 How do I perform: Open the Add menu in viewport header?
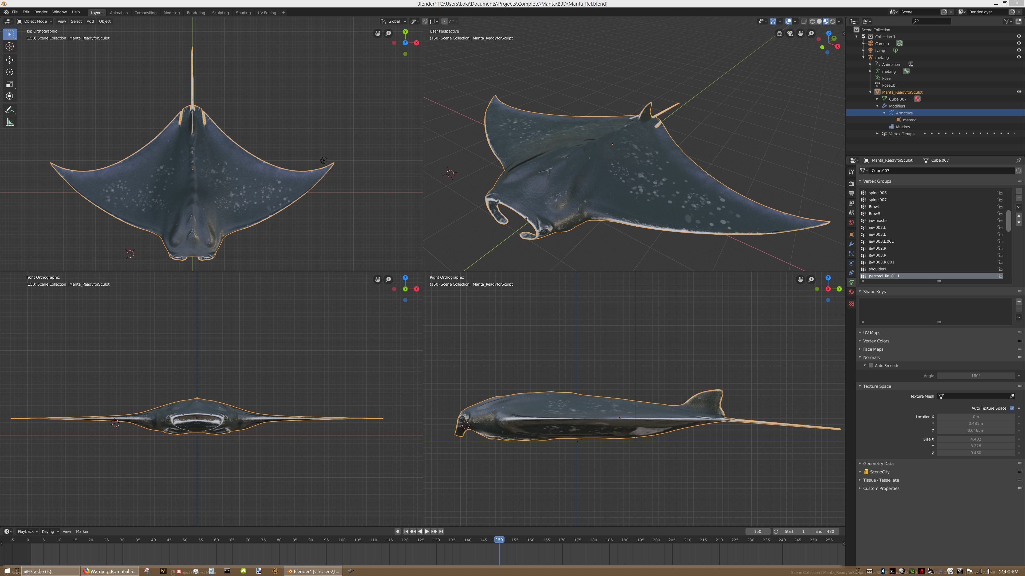[90, 21]
